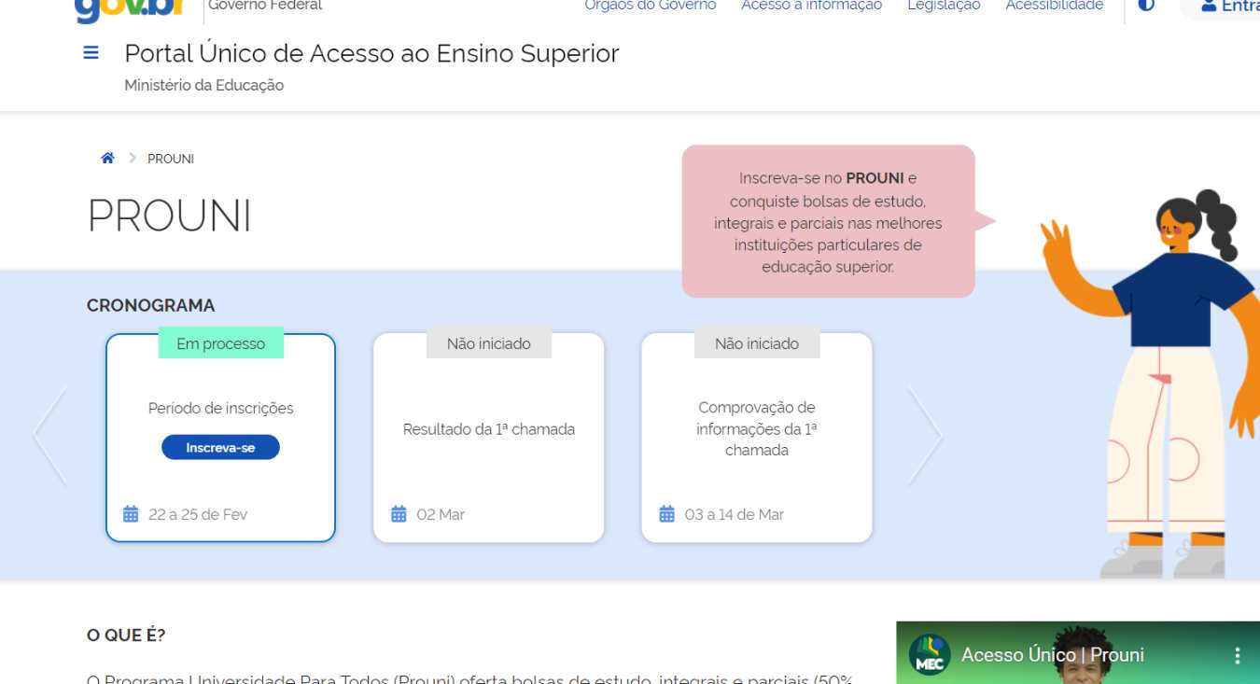Screen dimensions: 1260x684
Task: Click the calendar icon next to 03 a 14 de Mar
Action: (666, 514)
